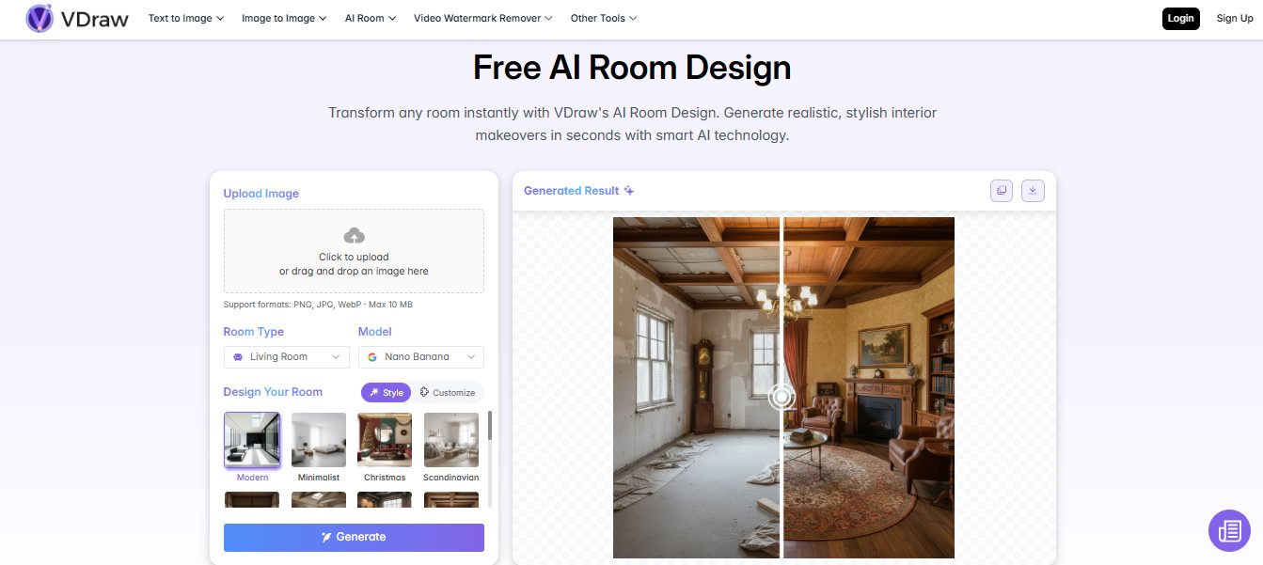Click the Login button
The image size is (1263, 565).
1181,18
